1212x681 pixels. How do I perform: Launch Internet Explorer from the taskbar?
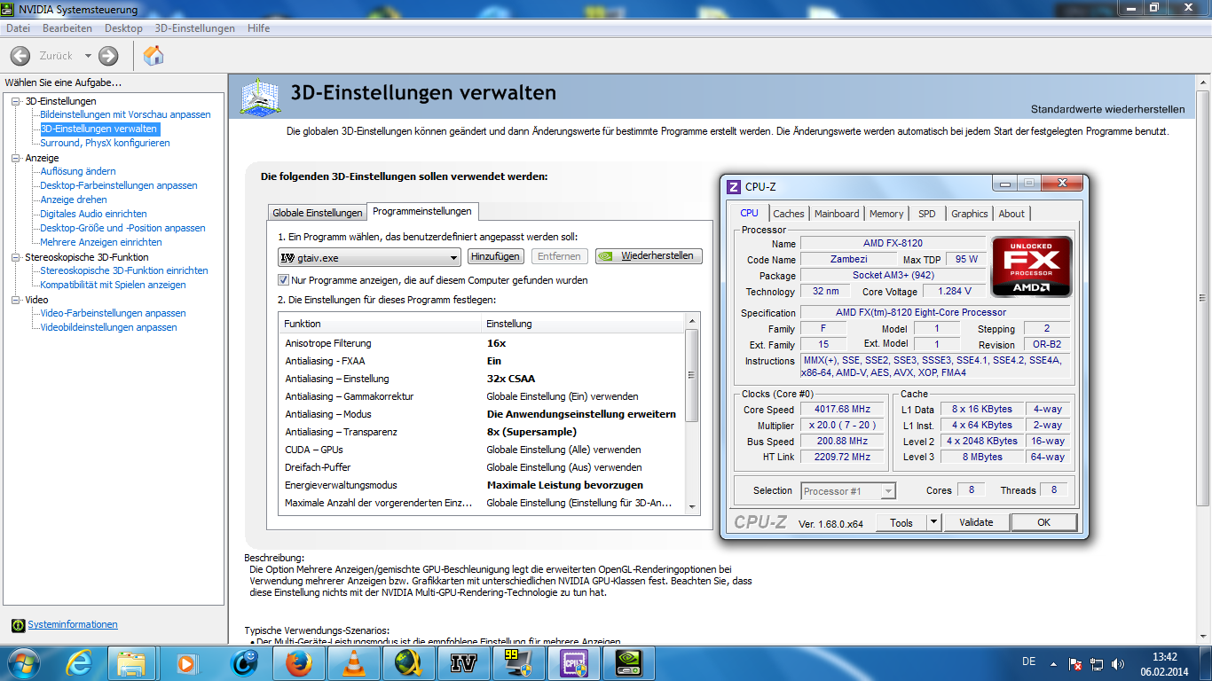coord(81,663)
